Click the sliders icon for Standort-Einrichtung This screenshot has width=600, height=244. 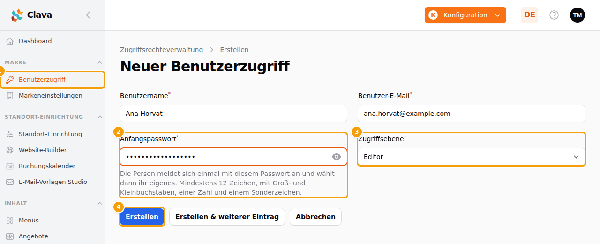click(10, 134)
